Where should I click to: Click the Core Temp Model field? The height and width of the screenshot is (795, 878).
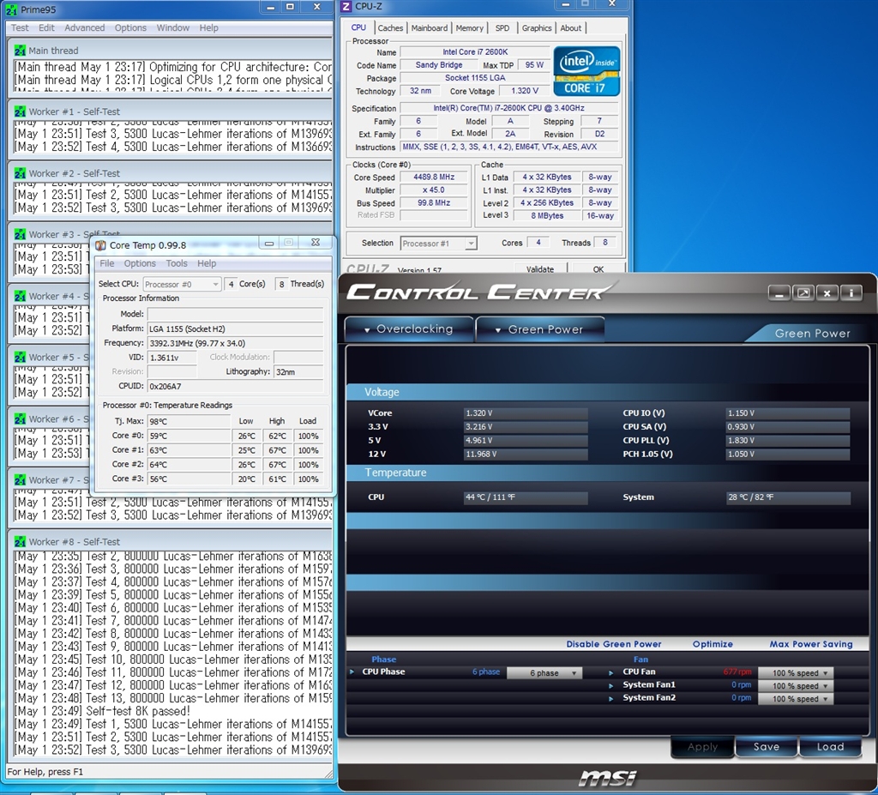pos(235,314)
